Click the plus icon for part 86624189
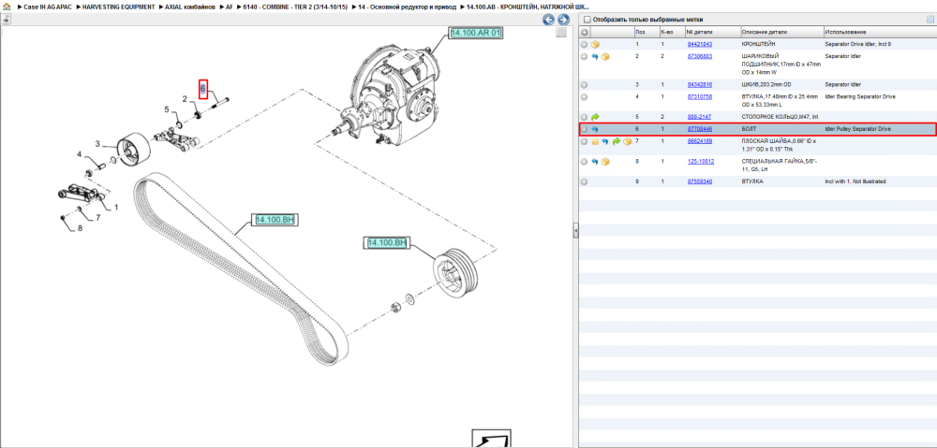 [x=585, y=141]
